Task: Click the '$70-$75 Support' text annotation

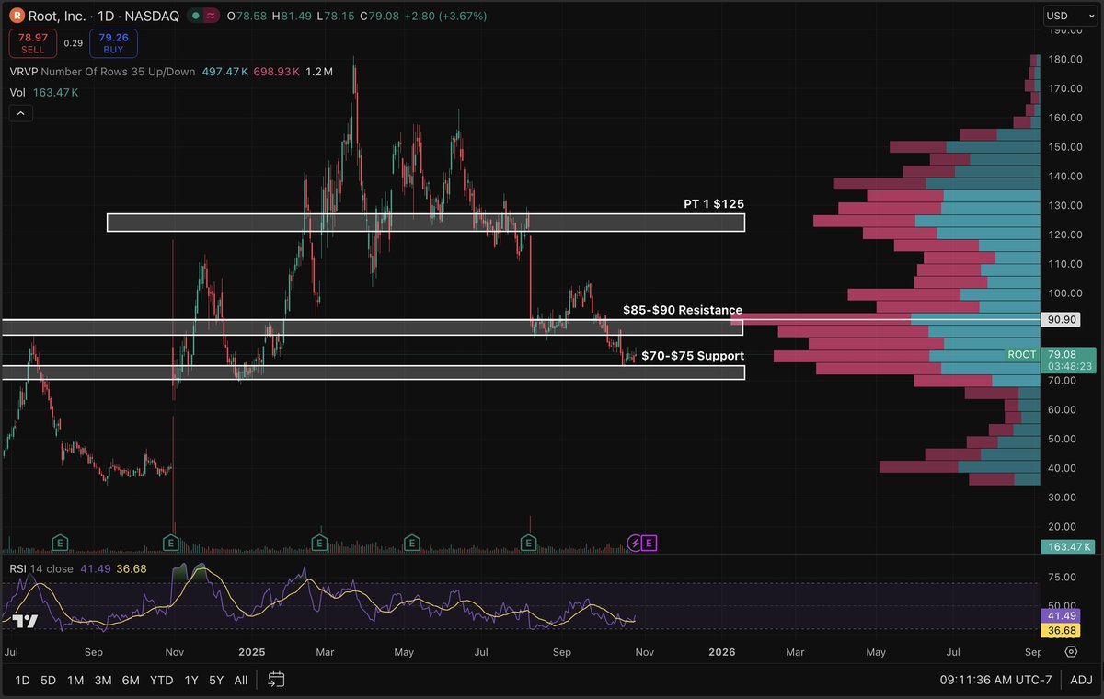Action: click(693, 355)
